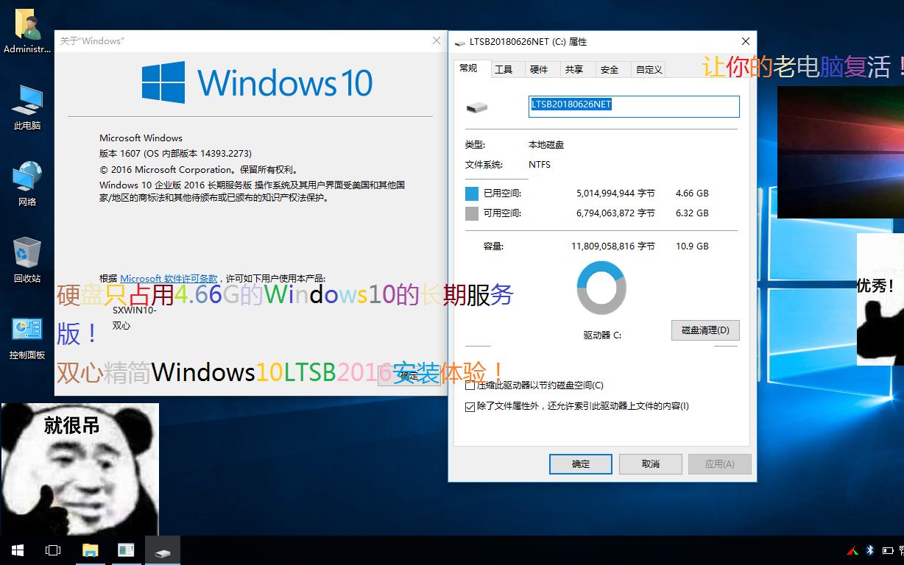Open Task View on the taskbar

tap(52, 550)
